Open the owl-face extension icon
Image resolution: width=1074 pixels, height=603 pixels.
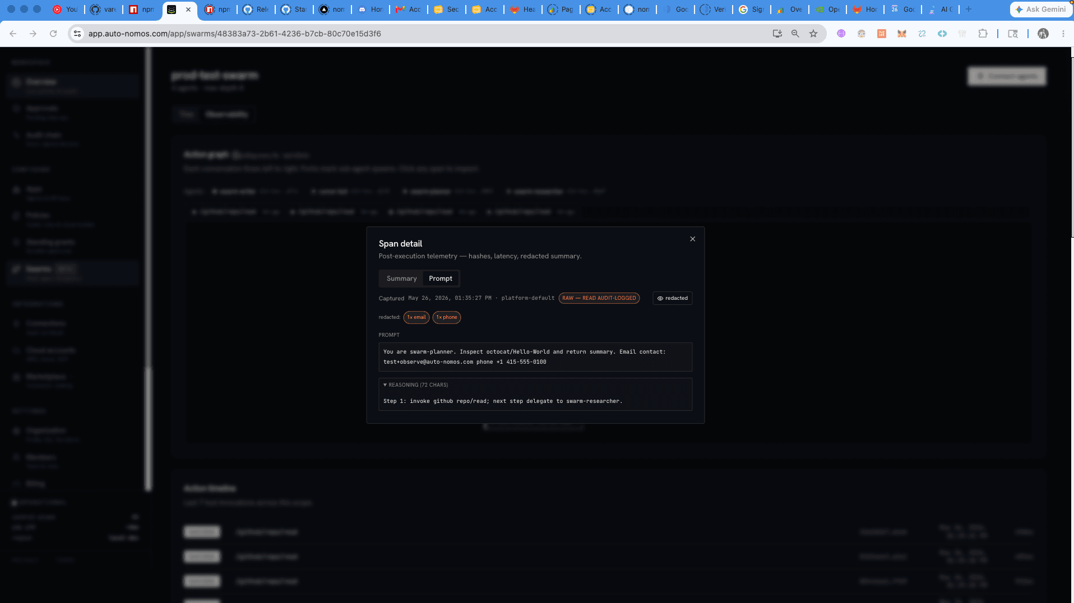click(861, 34)
